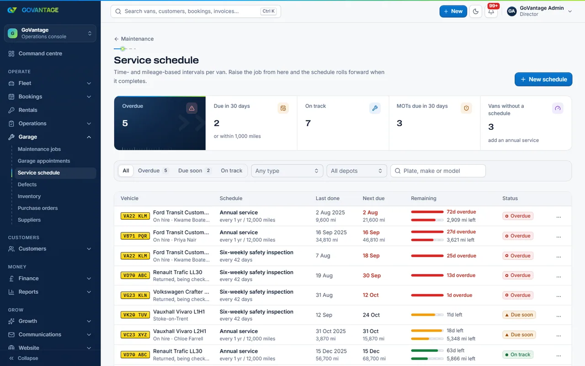Click the Rentals key icon

[x=11, y=110]
